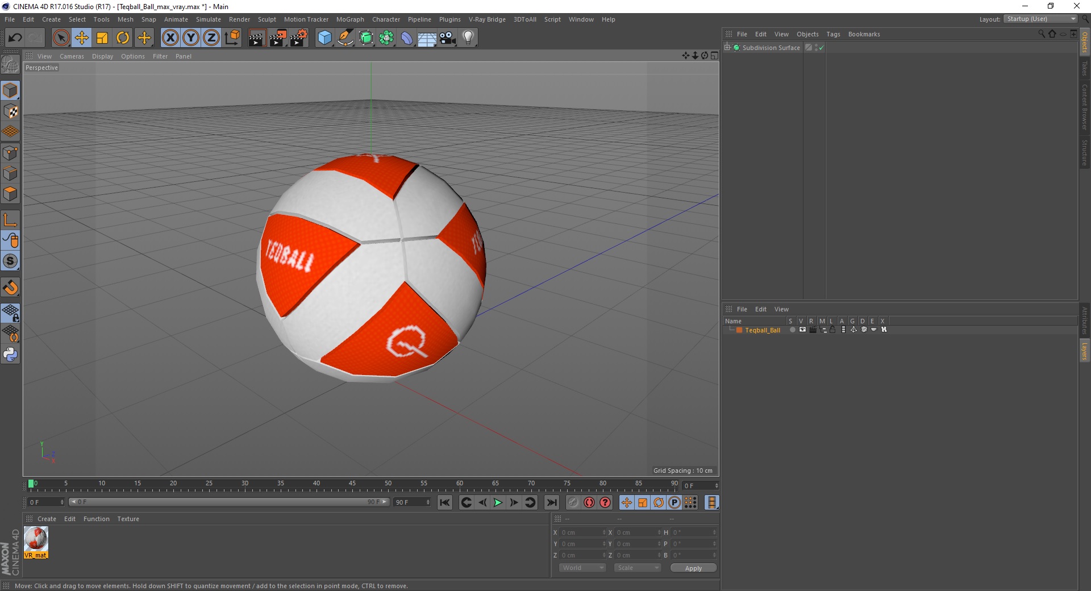The height and width of the screenshot is (591, 1091).
Task: Switch to Polygons mode
Action: click(10, 194)
